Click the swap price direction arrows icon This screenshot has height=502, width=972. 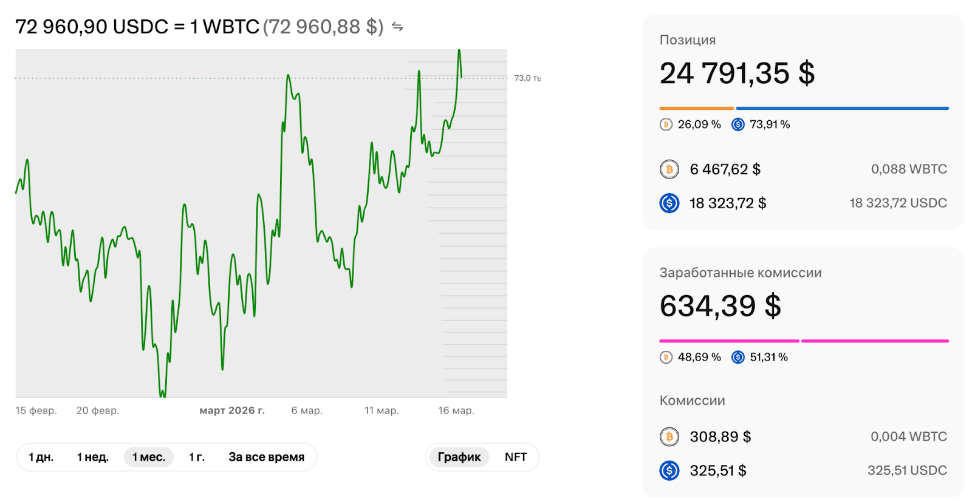click(x=397, y=27)
